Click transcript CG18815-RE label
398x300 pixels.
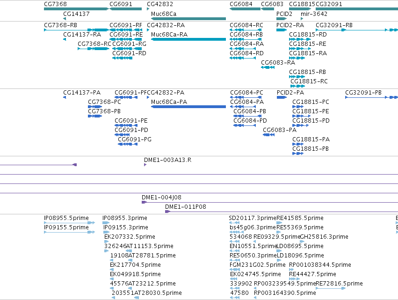[x=308, y=44]
